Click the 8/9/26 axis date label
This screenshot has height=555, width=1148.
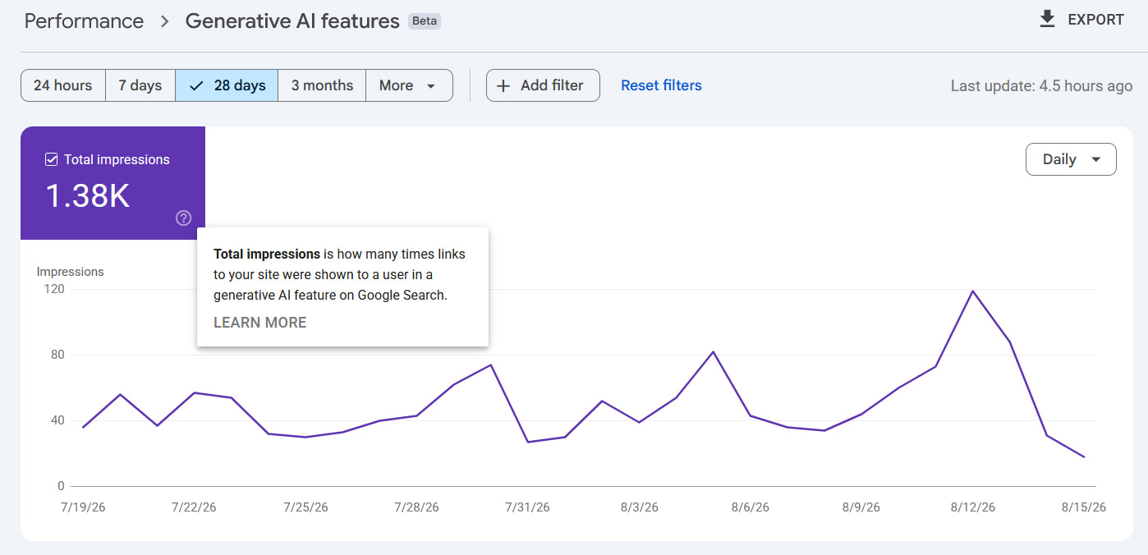(x=861, y=507)
